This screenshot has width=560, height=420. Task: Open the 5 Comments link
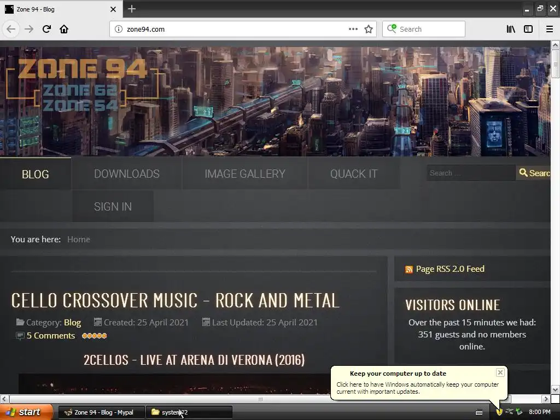point(51,336)
